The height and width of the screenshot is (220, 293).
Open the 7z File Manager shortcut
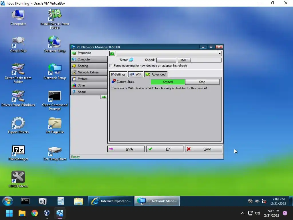pos(18,153)
